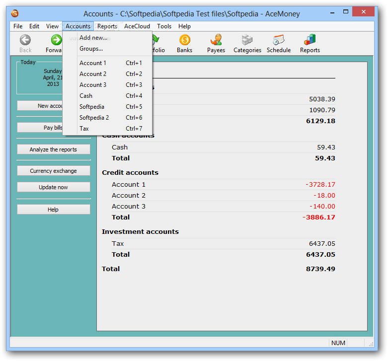The image size is (388, 361).
Task: Maximize the AceMoney window
Action: pos(346,11)
